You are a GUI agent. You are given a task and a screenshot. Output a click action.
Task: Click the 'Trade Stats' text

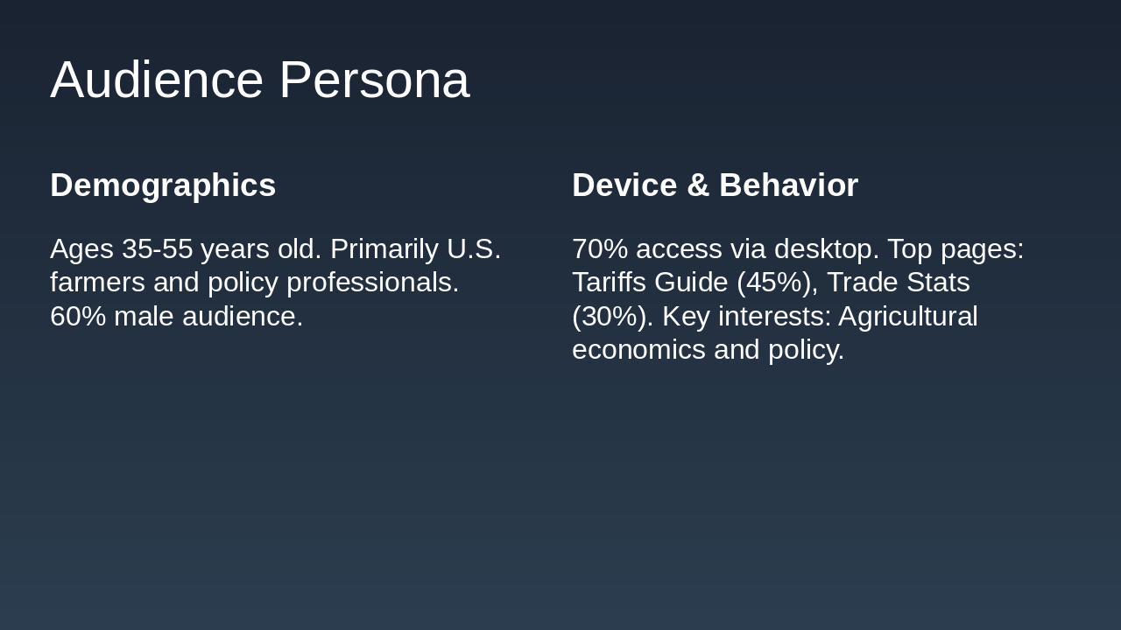[898, 283]
